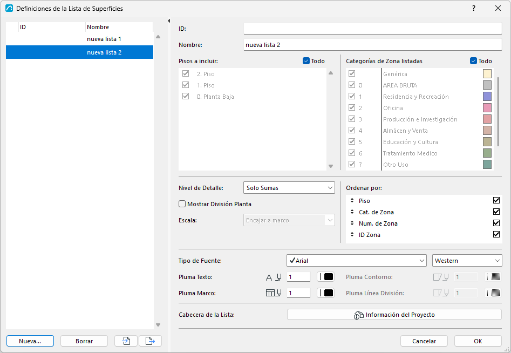The width and height of the screenshot is (511, 353).
Task: Click the export list definition icon
Action: tap(150, 341)
